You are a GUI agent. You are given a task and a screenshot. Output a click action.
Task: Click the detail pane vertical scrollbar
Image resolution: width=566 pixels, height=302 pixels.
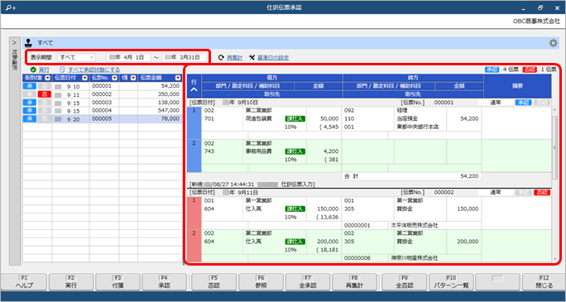(554, 148)
